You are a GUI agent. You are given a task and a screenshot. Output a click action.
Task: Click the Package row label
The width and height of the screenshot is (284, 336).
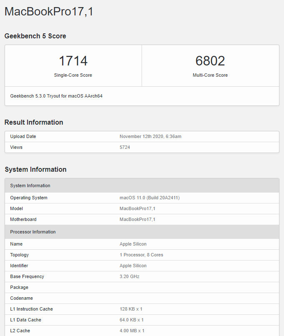pos(19,287)
